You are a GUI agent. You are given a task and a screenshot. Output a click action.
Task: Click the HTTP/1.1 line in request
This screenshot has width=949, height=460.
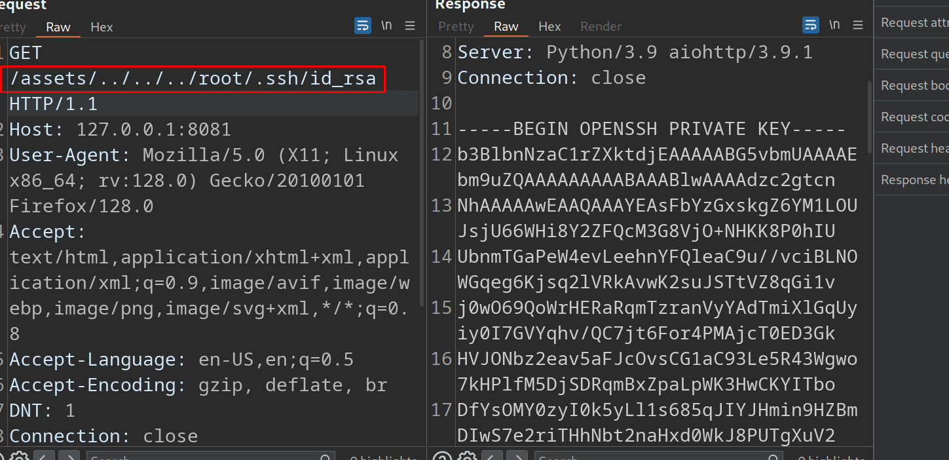click(54, 104)
